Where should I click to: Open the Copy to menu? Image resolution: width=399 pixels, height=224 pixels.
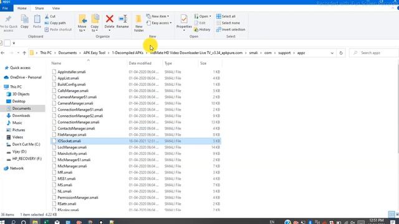(95, 24)
